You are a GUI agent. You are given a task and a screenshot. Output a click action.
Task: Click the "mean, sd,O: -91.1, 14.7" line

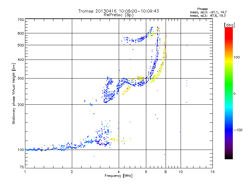click(x=208, y=12)
